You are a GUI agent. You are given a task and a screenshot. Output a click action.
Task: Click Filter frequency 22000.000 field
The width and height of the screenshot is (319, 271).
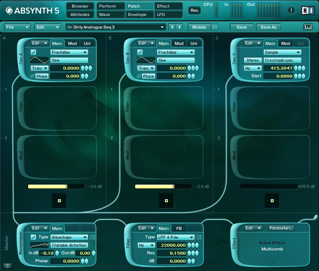(172, 245)
